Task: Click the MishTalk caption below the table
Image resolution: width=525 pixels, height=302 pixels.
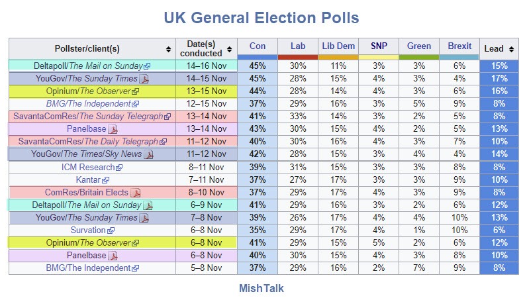Action: point(261,289)
